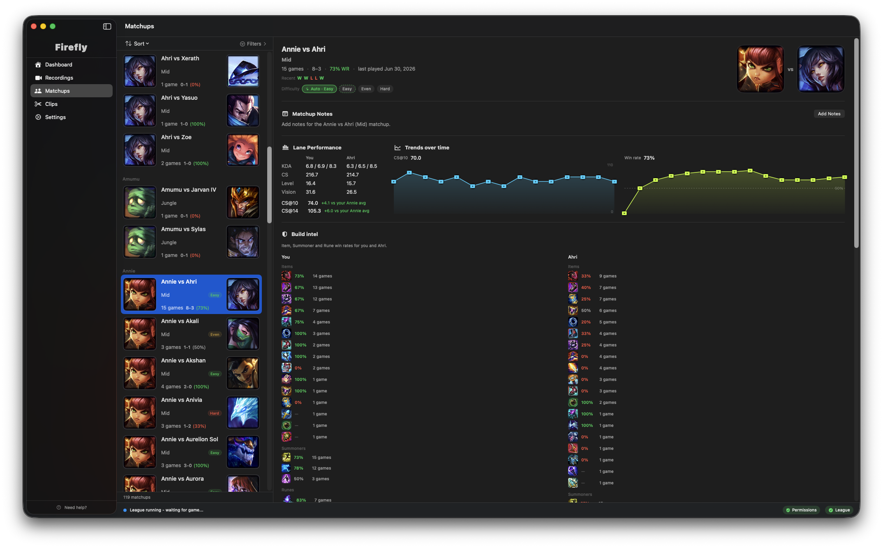Select the Auto · Easy difficulty pill
The image size is (883, 548).
[x=319, y=89]
